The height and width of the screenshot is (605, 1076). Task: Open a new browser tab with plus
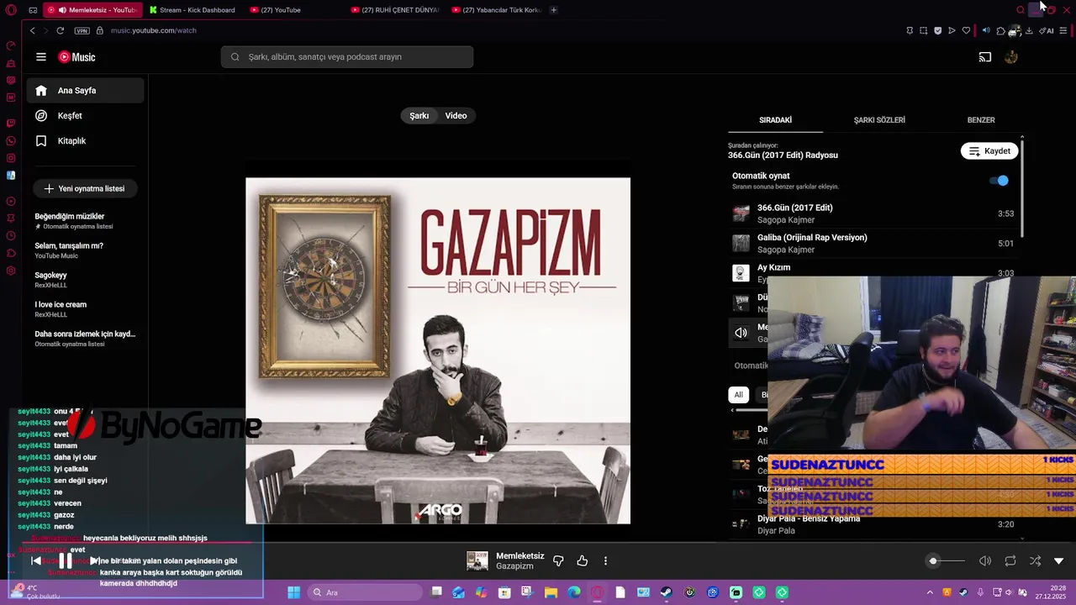[553, 10]
